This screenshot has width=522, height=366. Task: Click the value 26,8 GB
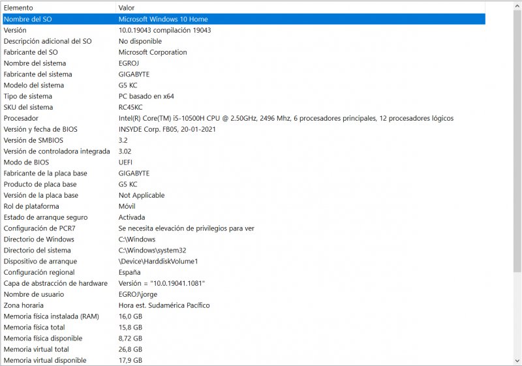[x=130, y=348]
